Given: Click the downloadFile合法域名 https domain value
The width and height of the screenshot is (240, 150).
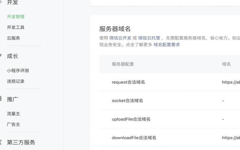Looking at the screenshot, I should point(231,138).
